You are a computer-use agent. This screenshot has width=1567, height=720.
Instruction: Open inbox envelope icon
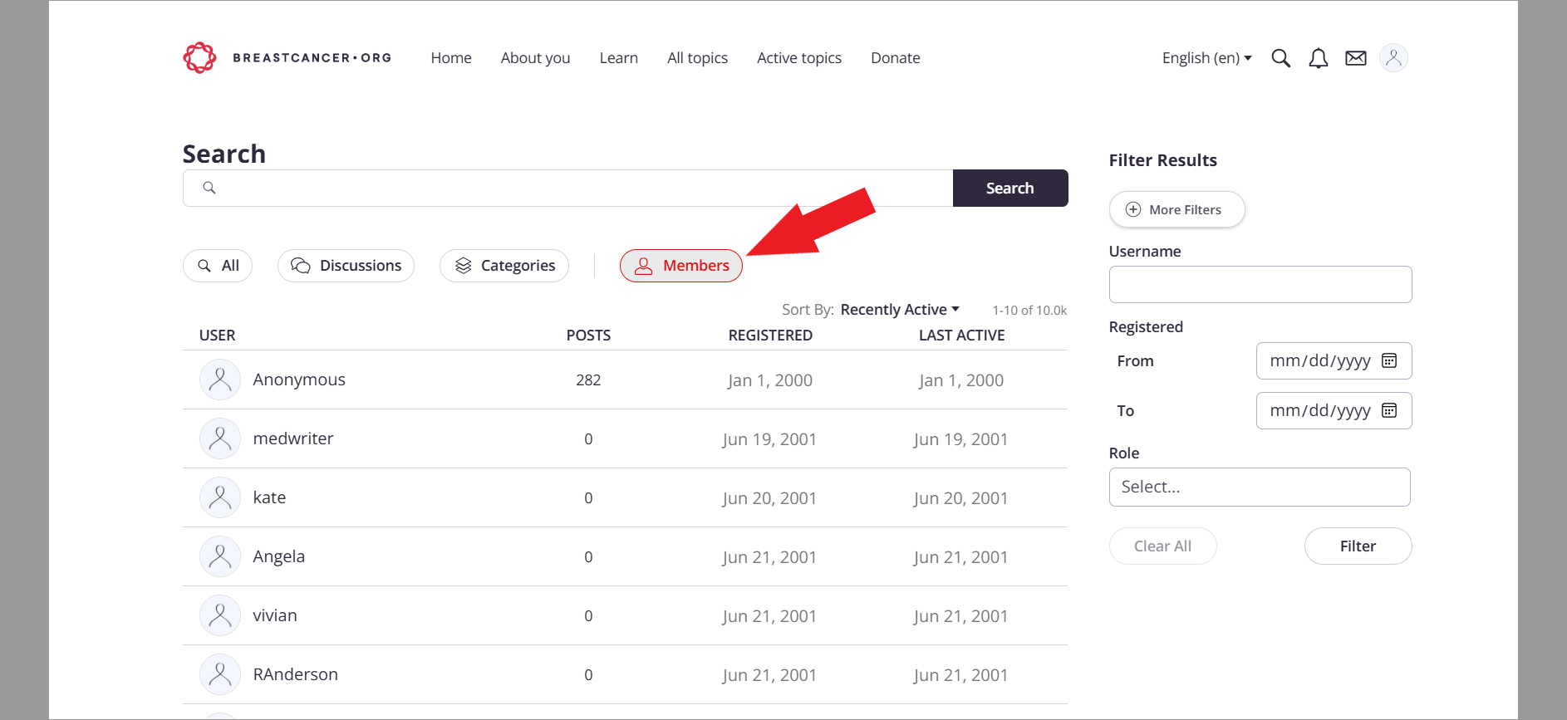click(1355, 58)
